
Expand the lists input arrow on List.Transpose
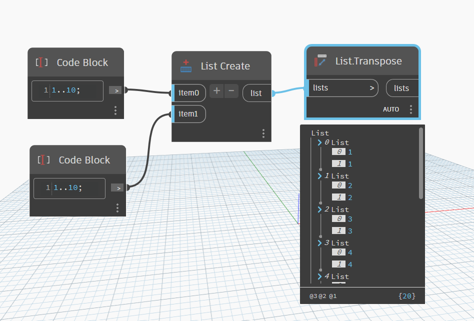372,88
